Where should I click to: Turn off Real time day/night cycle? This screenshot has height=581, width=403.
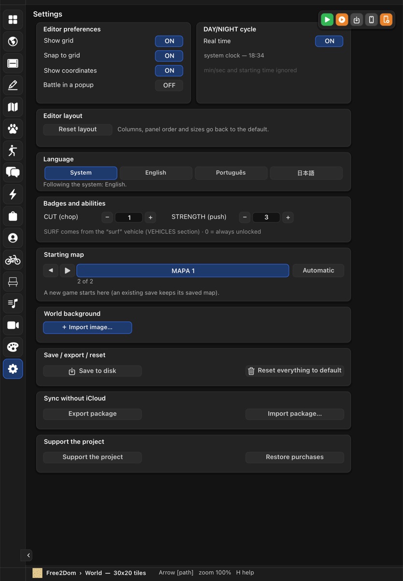click(x=329, y=41)
